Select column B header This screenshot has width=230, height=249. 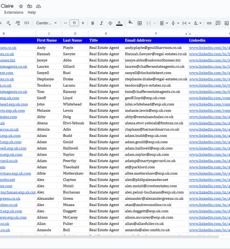(x=18, y=34)
